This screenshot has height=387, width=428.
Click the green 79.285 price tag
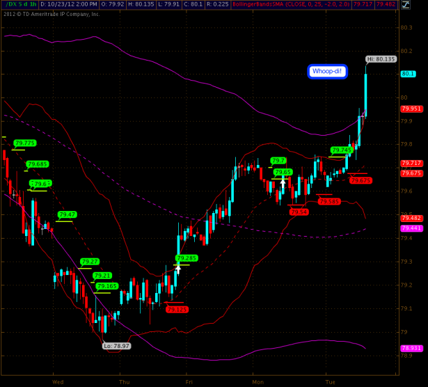click(186, 258)
